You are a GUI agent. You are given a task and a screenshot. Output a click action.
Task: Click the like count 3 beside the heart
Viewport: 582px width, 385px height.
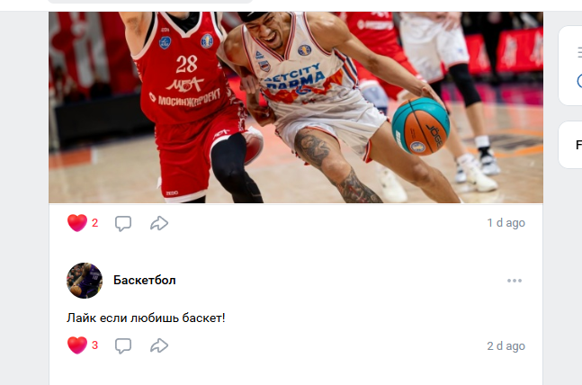95,345
